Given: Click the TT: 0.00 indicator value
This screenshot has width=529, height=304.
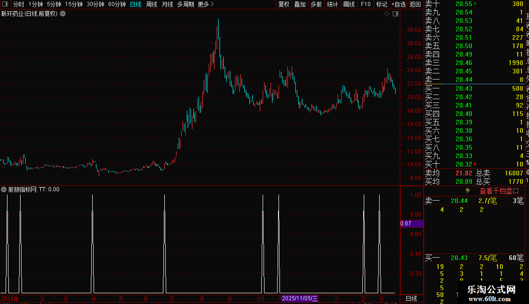Looking at the screenshot, I should tap(49, 189).
